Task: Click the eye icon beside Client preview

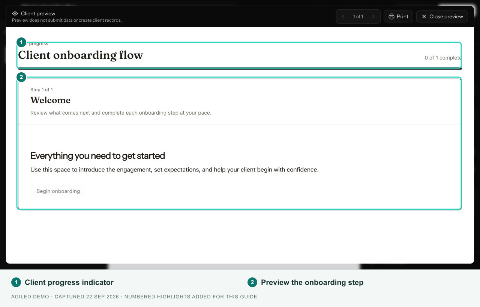Action: (x=15, y=13)
